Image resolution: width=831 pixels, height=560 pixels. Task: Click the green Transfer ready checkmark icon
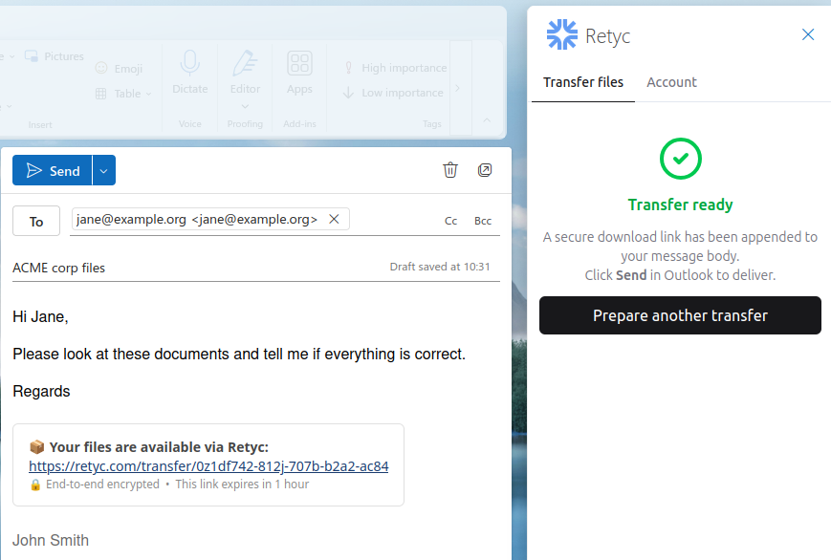coord(681,159)
